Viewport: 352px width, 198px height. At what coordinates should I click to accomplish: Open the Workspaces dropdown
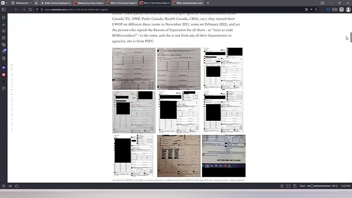(22, 3)
